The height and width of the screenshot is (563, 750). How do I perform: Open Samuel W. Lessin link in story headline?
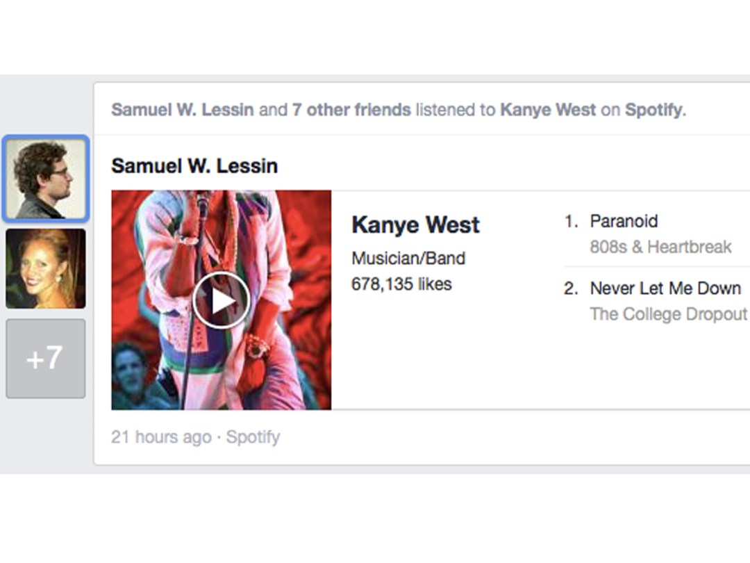point(182,110)
